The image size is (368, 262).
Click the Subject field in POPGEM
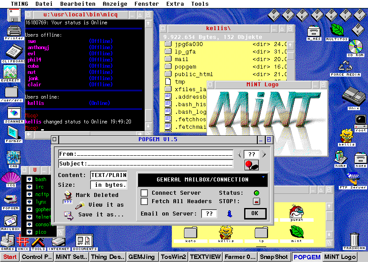(146, 164)
